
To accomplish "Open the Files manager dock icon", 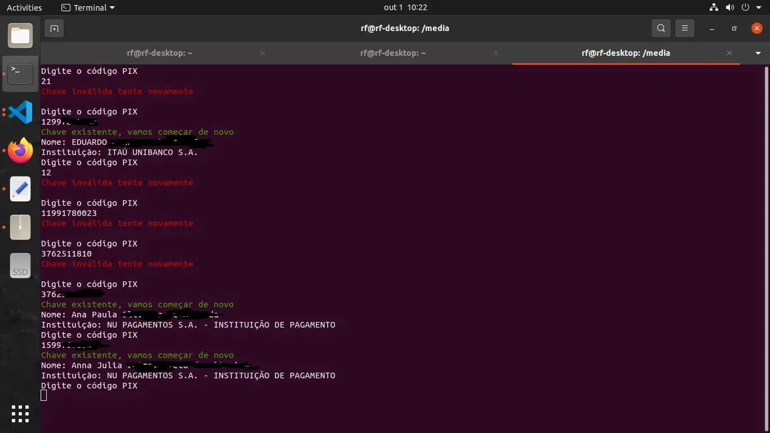I will (20, 36).
